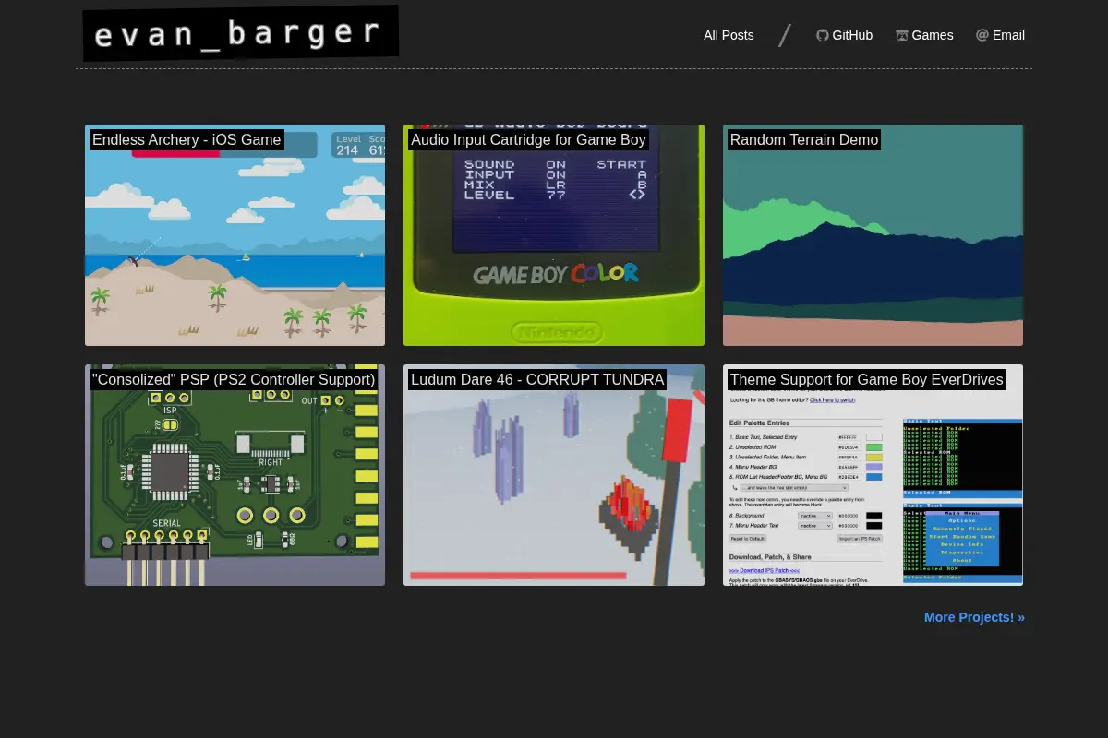1108x738 pixels.
Task: Go to the Games navigation link
Action: coord(924,35)
